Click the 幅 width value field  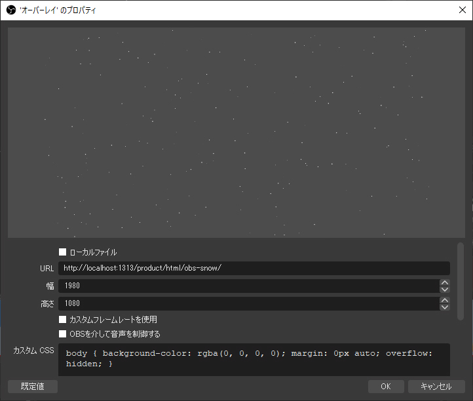(249, 286)
